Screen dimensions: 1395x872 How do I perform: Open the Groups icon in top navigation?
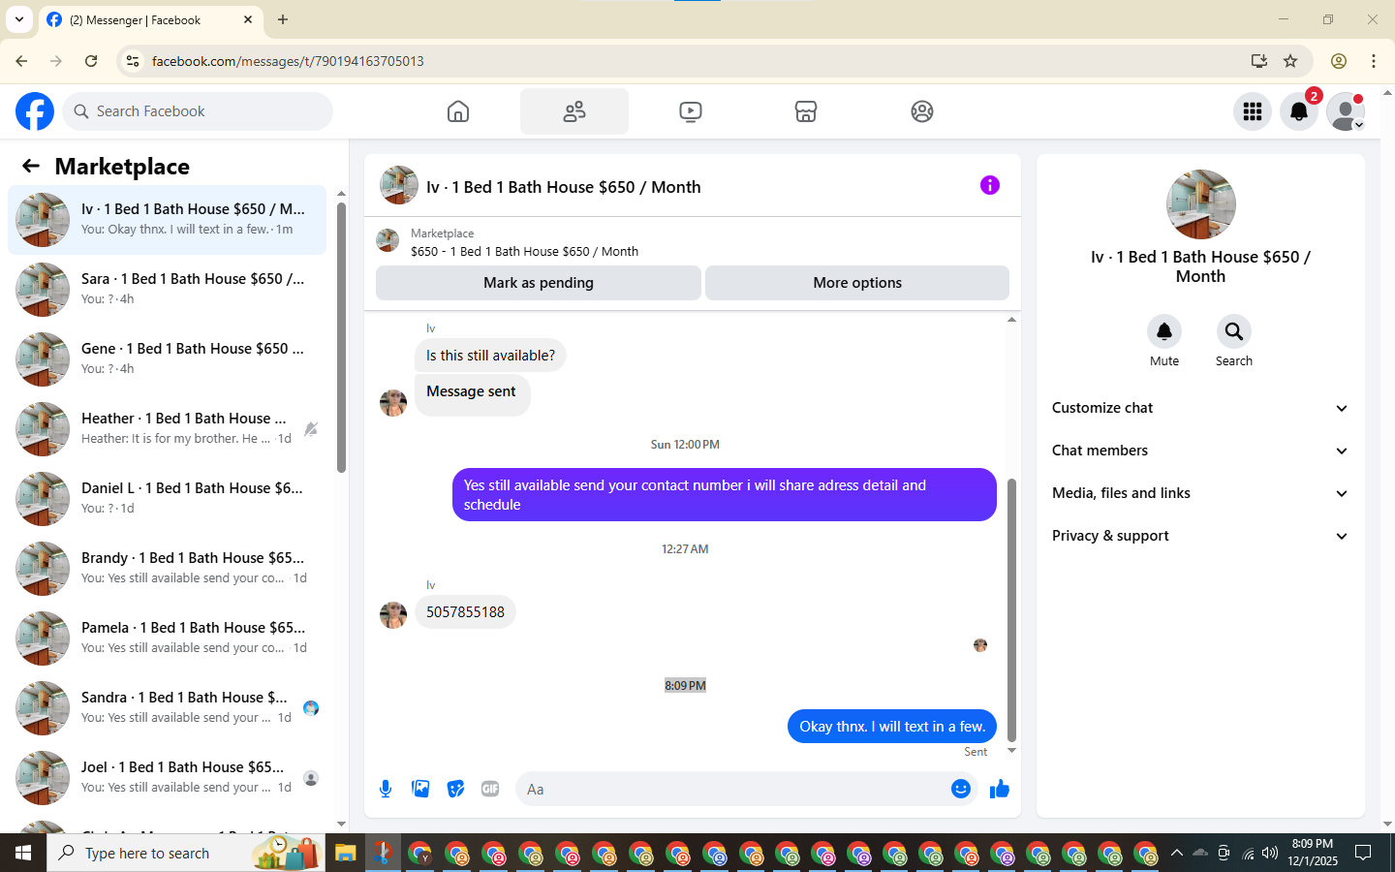(x=922, y=111)
